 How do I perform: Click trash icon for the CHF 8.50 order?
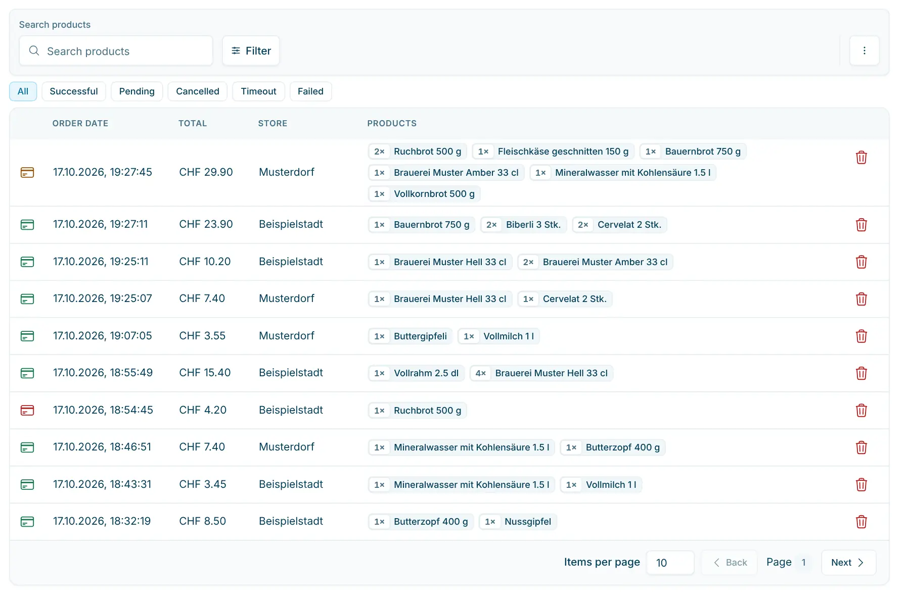point(861,522)
